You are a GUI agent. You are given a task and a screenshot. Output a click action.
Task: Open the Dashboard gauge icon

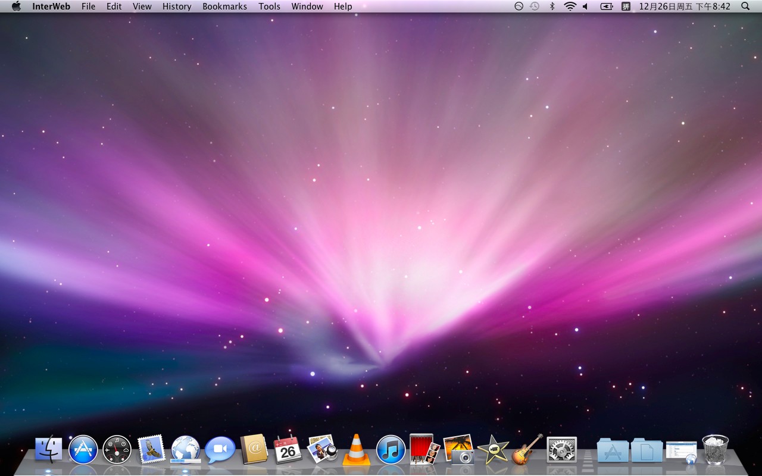point(117,450)
